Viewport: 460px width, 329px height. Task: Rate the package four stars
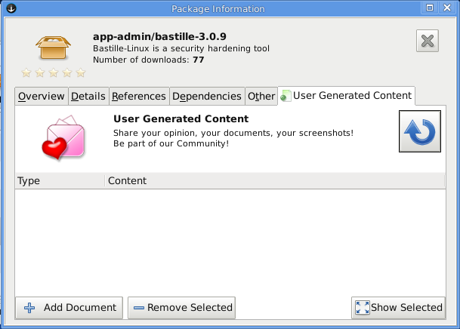tap(67, 72)
